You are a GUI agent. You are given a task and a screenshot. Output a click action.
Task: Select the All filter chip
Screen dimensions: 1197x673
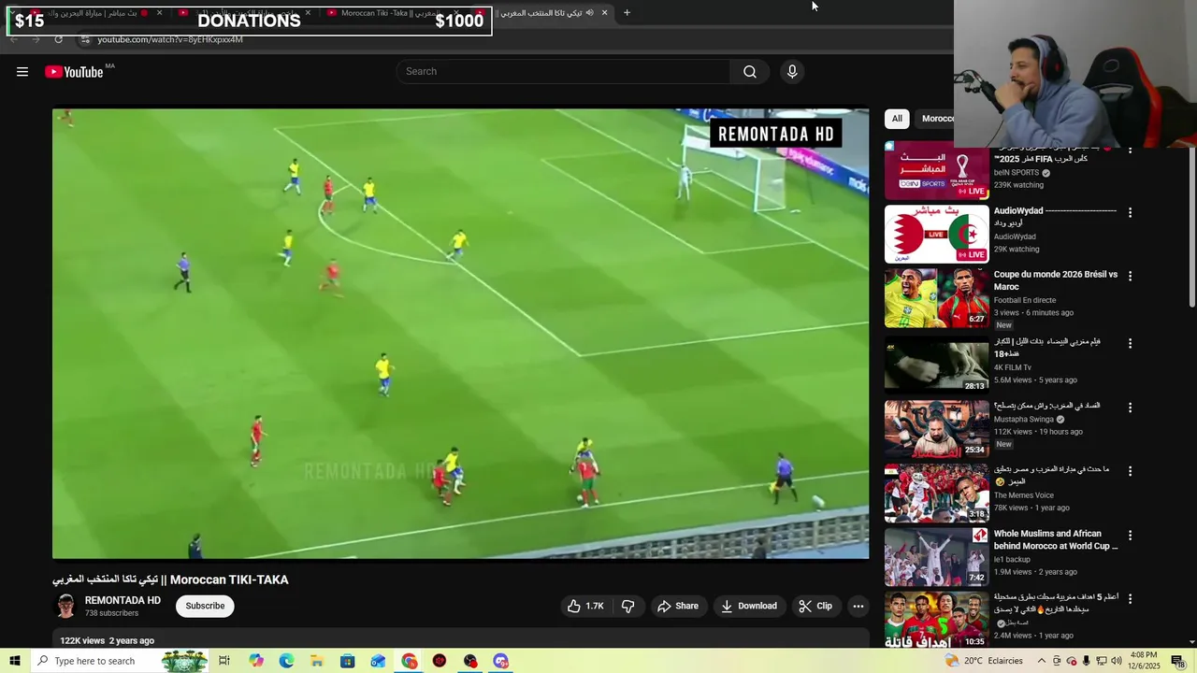(x=897, y=119)
